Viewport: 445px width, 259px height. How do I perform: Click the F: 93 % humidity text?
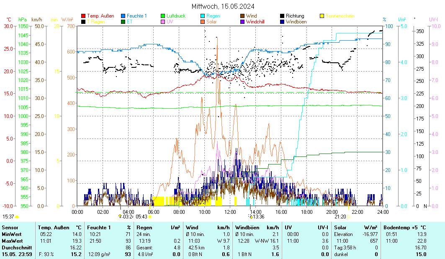point(46,254)
